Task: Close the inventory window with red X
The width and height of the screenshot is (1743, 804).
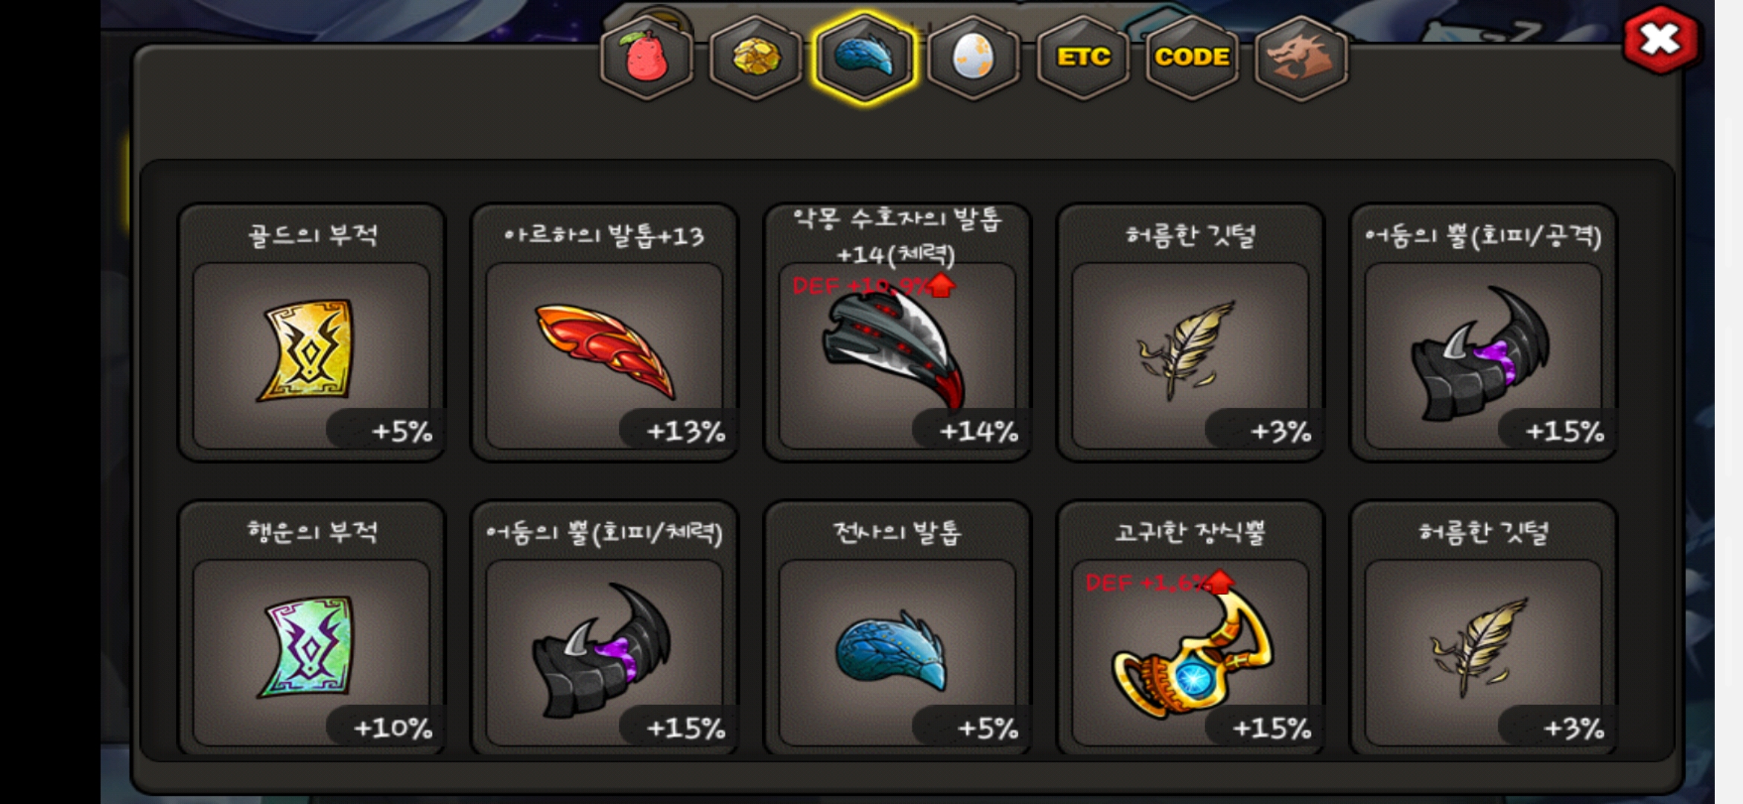Action: click(x=1660, y=39)
